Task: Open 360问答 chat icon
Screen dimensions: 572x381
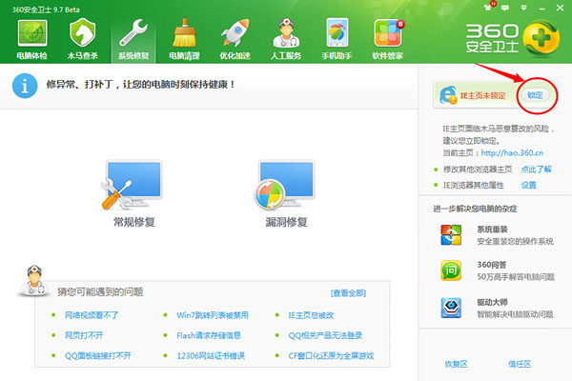Action: click(x=451, y=271)
